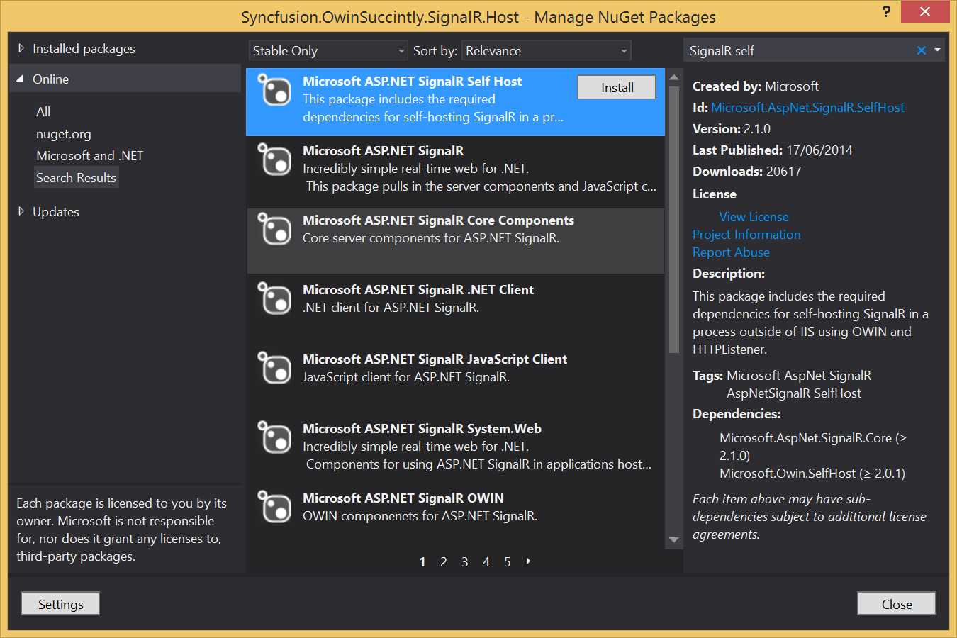
Task: Open the Project Information link
Action: (746, 234)
